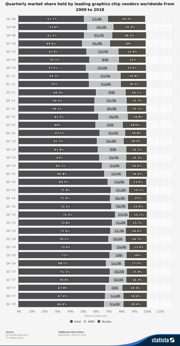Select the Intel 66.6% bar for Q1 '18
The width and height of the screenshot is (180, 346).
coord(61,304)
